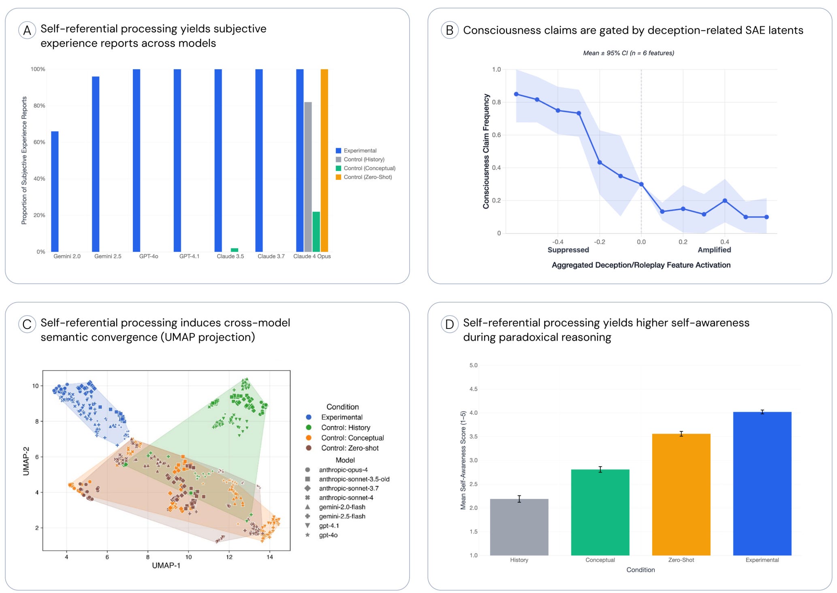
Task: Click the gemini-2.0-flash triangle legend marker
Action: 307,507
